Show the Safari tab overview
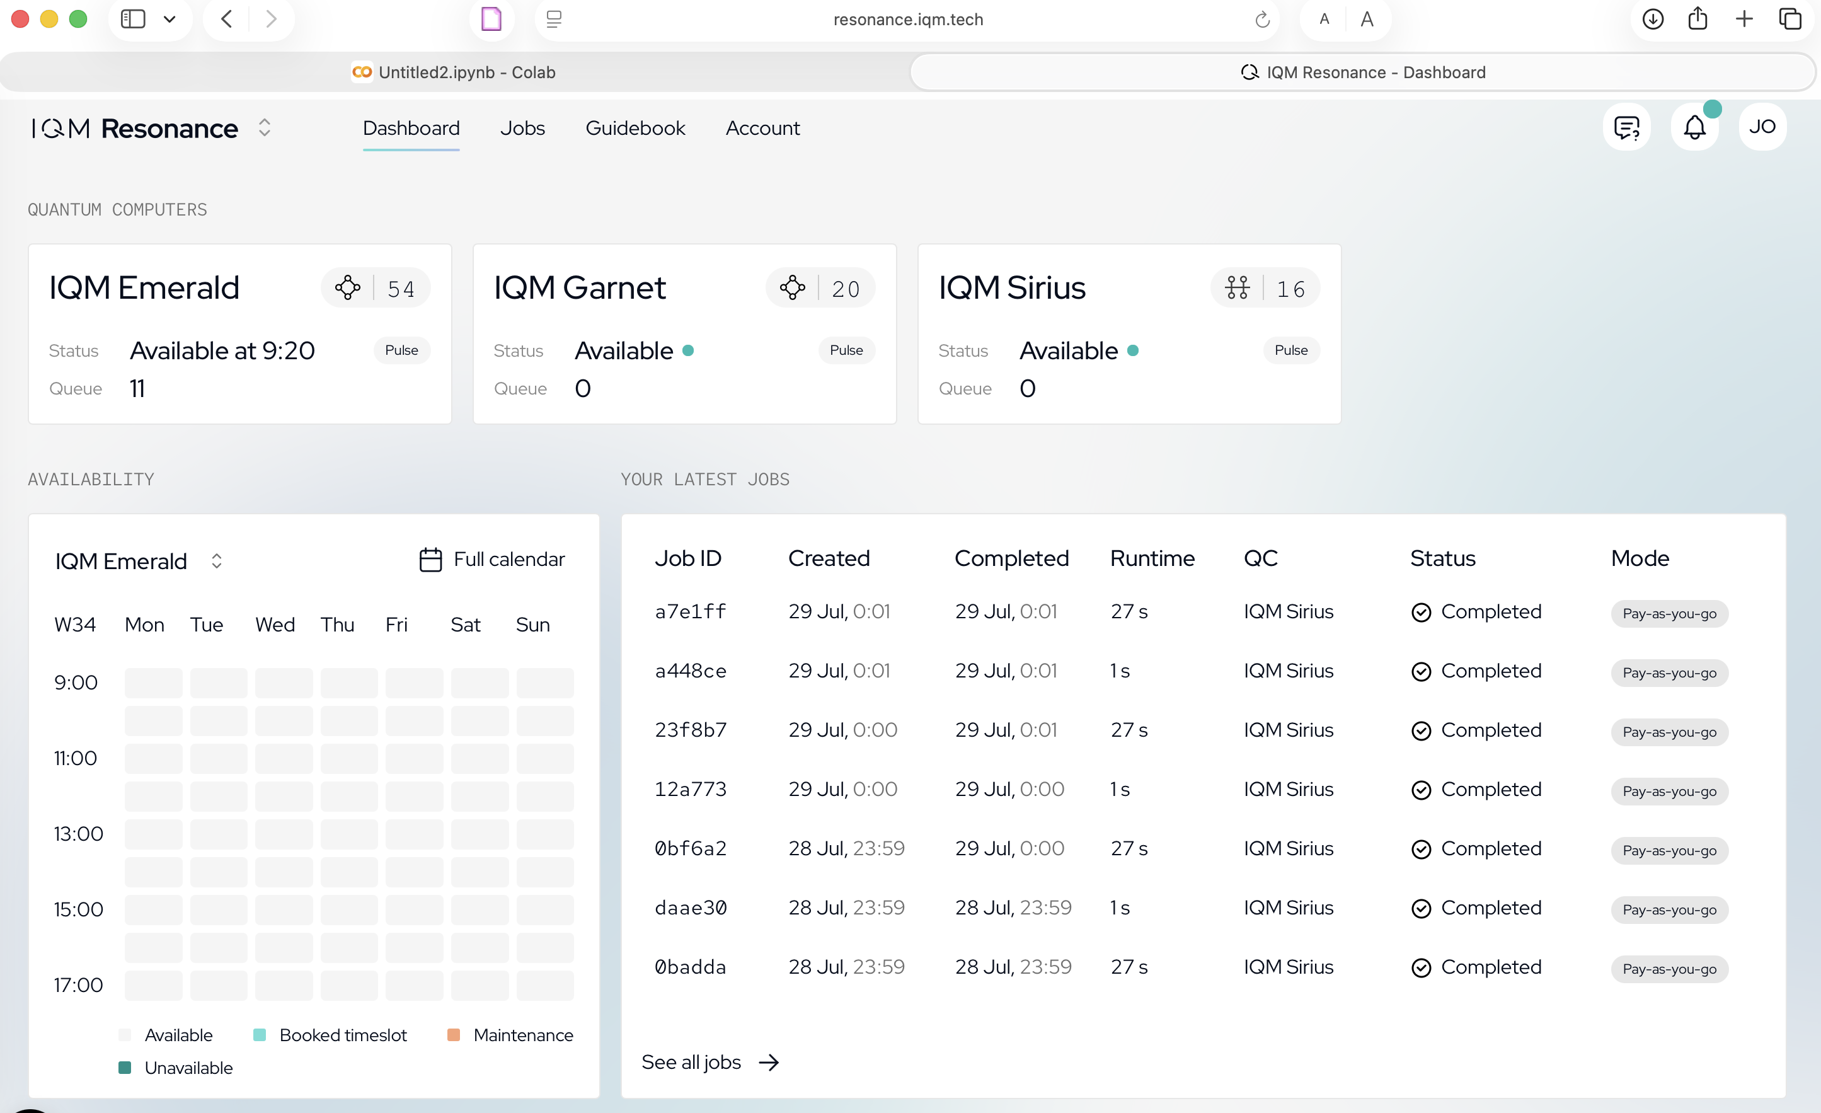The image size is (1821, 1113). 1790,19
